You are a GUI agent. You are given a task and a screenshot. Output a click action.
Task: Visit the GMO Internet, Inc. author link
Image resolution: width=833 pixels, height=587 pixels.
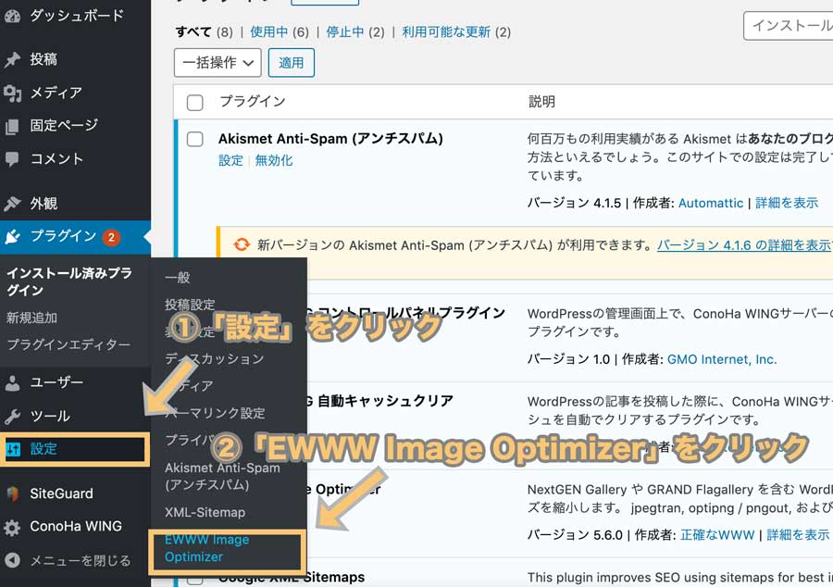[x=722, y=359]
